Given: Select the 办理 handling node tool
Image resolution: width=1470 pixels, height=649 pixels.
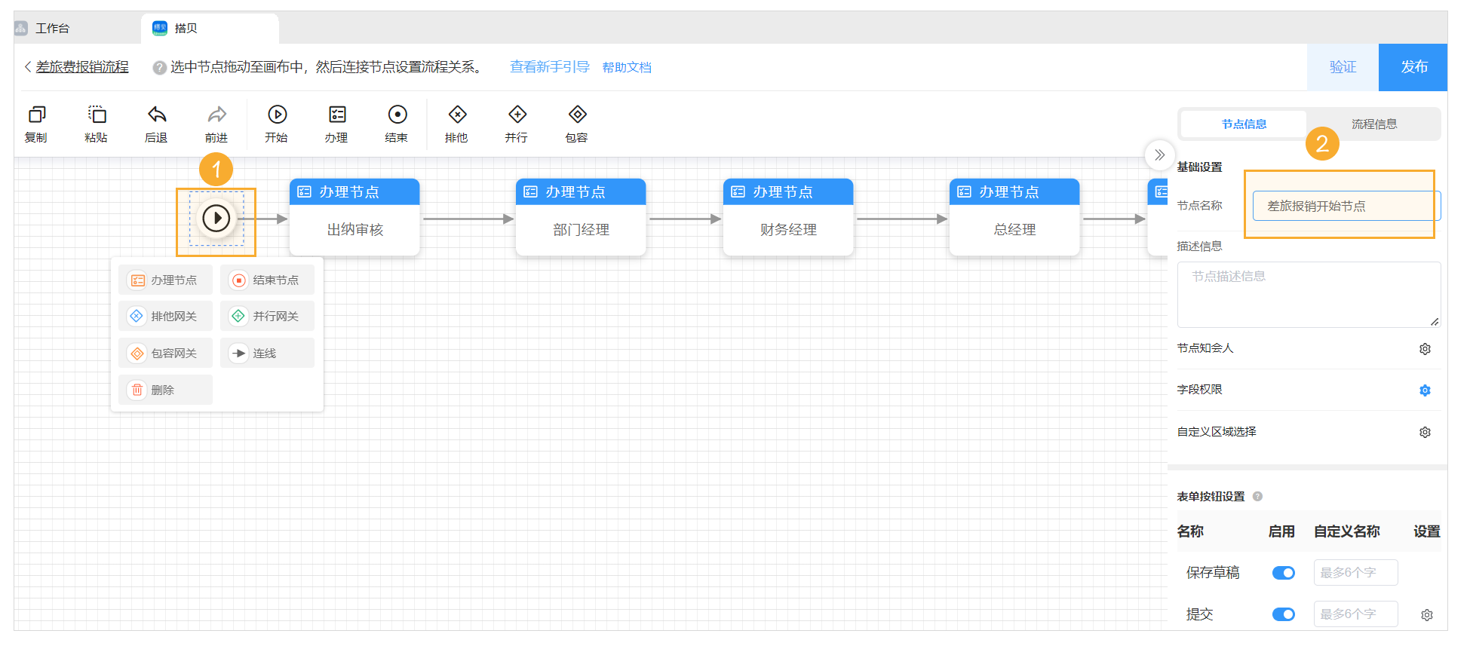Looking at the screenshot, I should [x=336, y=124].
